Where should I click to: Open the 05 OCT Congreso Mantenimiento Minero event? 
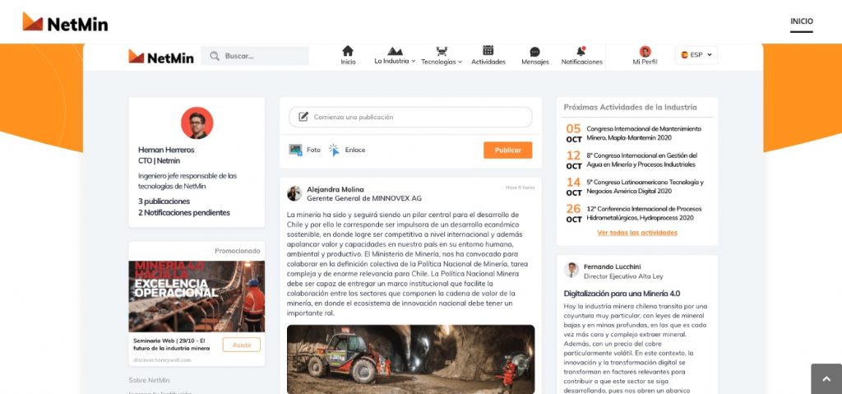pos(634,133)
